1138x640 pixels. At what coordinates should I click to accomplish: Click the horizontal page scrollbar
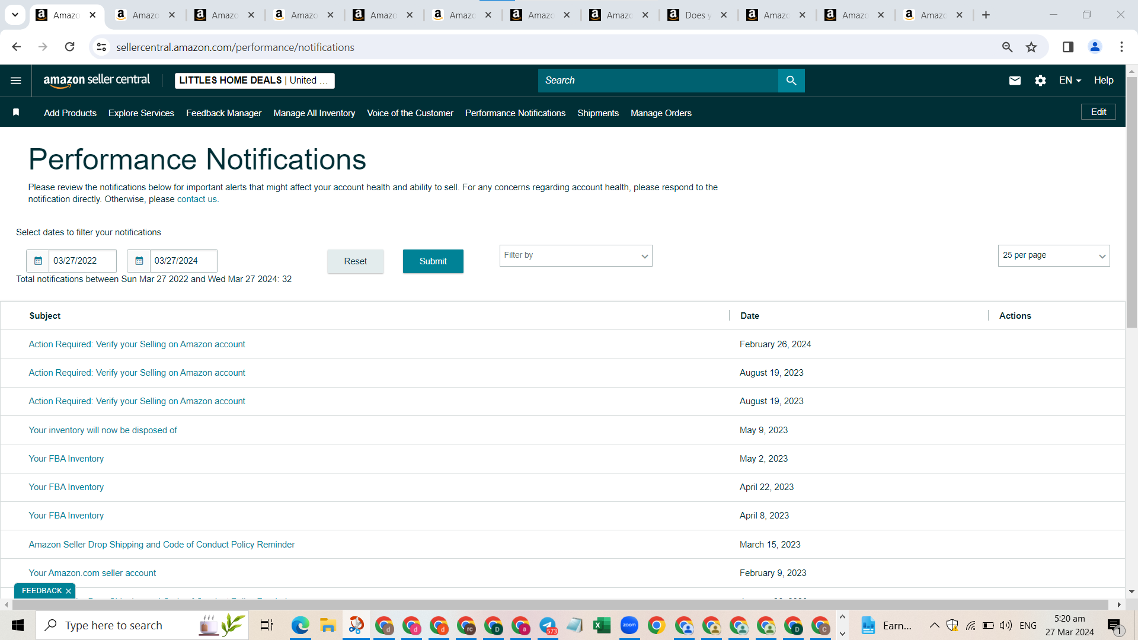(561, 604)
